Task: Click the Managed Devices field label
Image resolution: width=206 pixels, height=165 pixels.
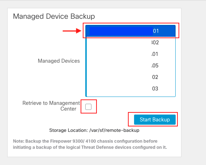Action: tap(59, 61)
